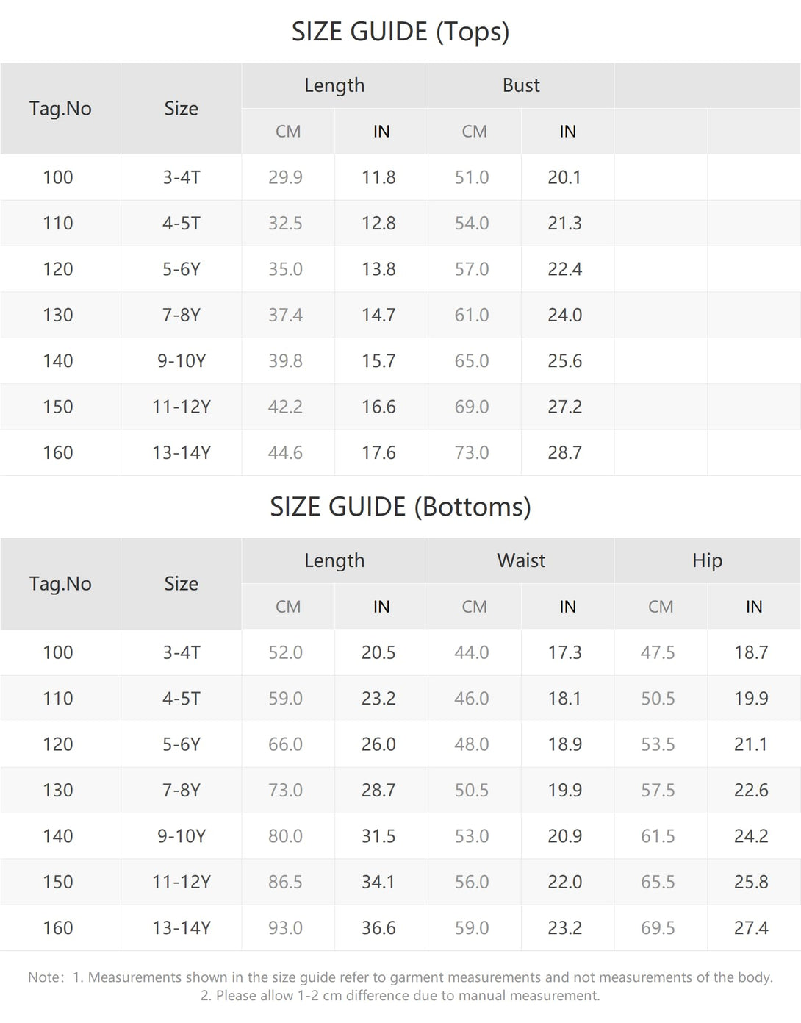Click Tag.No 160 in the Bottoms table

pos(58,927)
